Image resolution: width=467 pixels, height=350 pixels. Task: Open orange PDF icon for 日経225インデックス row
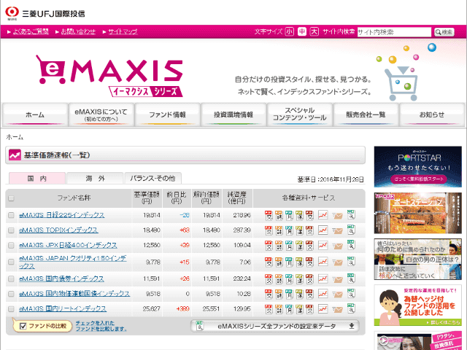pos(279,215)
